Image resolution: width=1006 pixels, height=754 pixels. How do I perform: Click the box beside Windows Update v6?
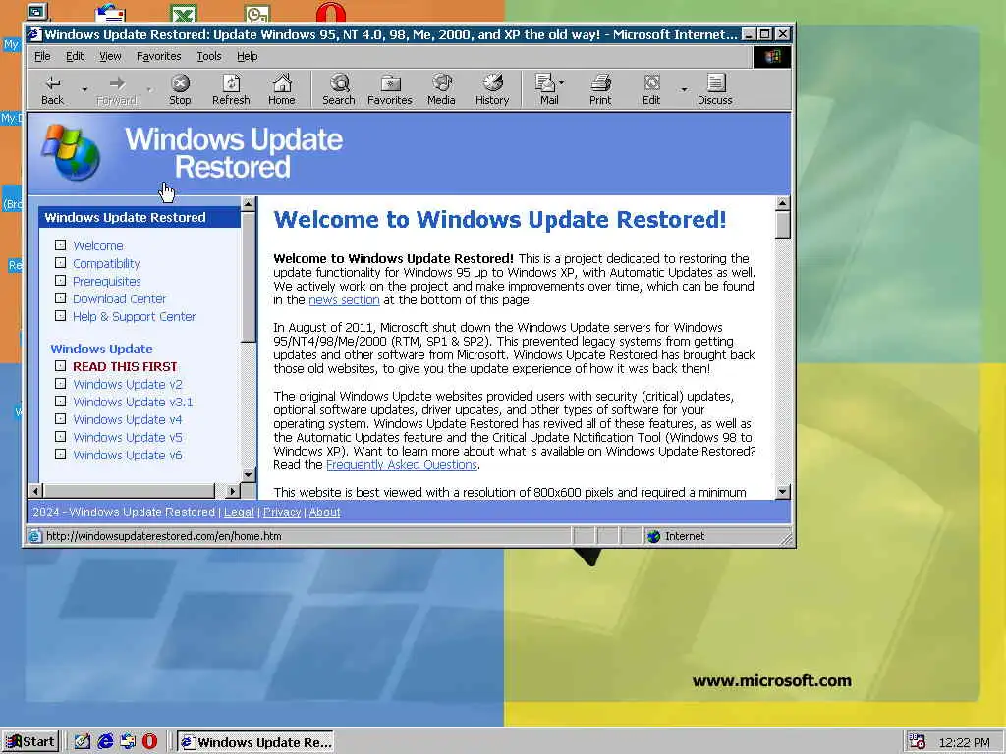click(60, 454)
